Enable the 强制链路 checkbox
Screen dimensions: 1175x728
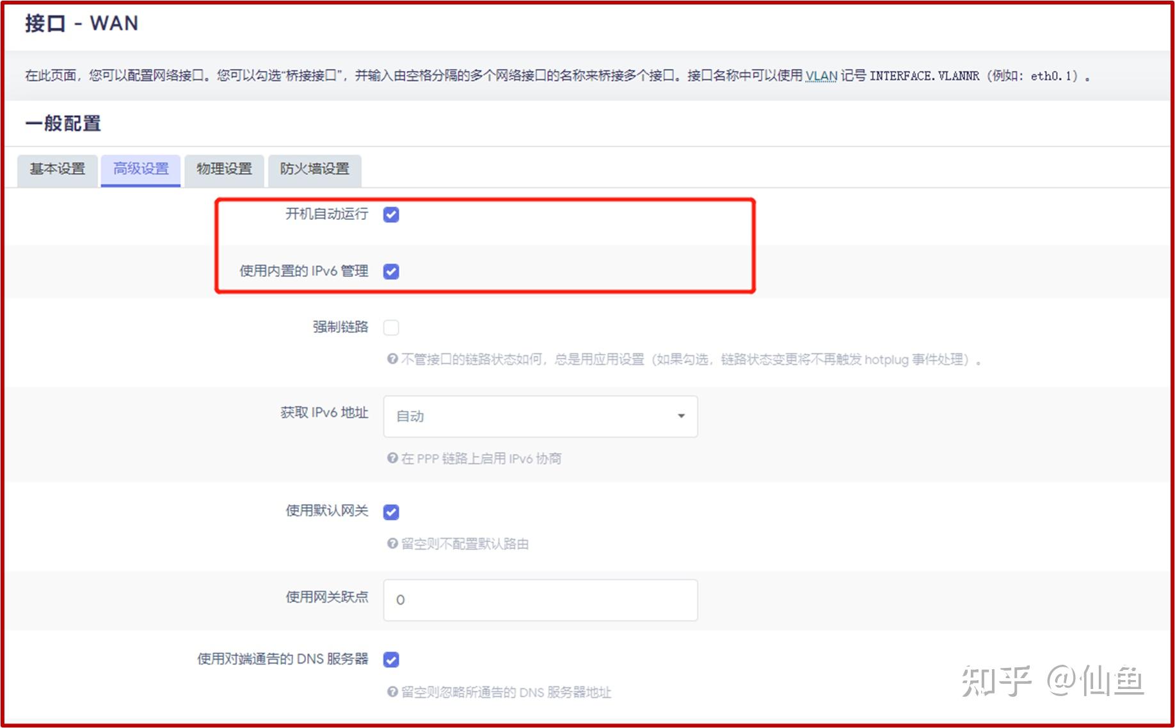tap(391, 327)
